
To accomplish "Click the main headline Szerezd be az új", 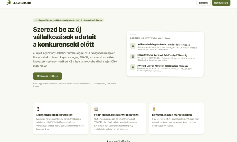I will point(64,37).
